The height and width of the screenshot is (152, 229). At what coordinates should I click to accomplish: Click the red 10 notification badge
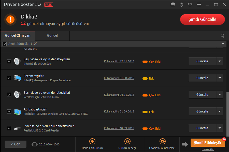click(224, 139)
